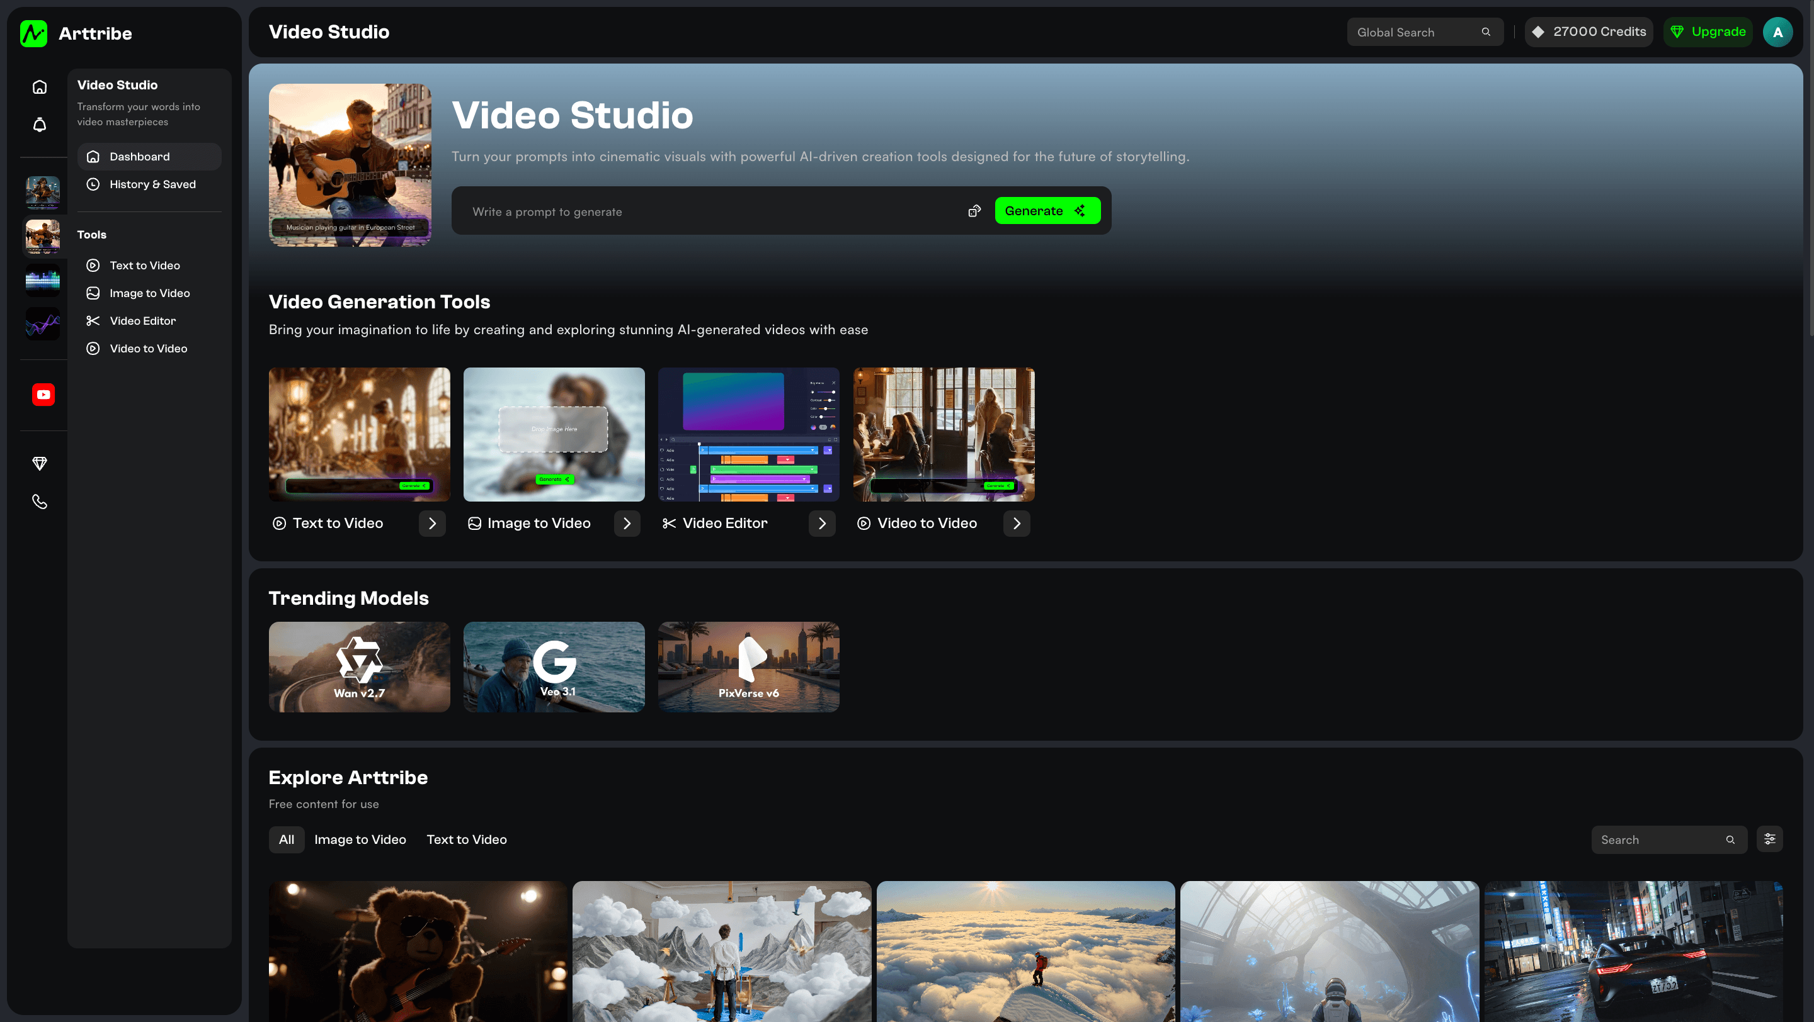This screenshot has height=1022, width=1814.
Task: Open Video Editor in sidebar Tools
Action: 149,321
